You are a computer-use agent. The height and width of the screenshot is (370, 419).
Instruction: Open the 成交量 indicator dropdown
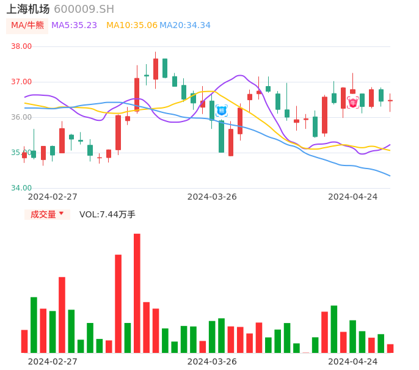point(47,214)
